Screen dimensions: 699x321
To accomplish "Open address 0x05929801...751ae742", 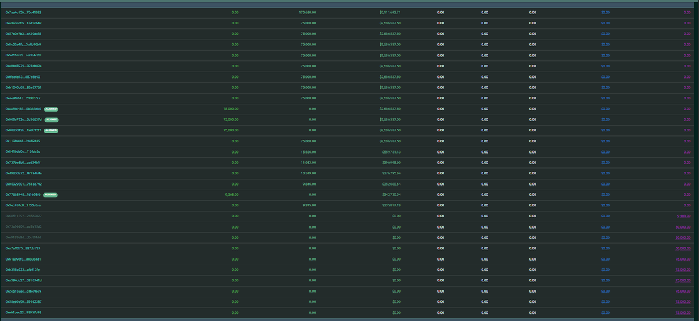I will pyautogui.click(x=23, y=184).
